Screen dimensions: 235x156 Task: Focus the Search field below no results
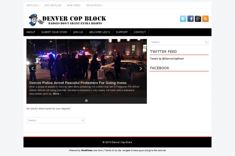[x=56, y=121]
